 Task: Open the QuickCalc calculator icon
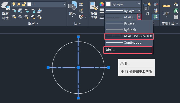coord(176,17)
